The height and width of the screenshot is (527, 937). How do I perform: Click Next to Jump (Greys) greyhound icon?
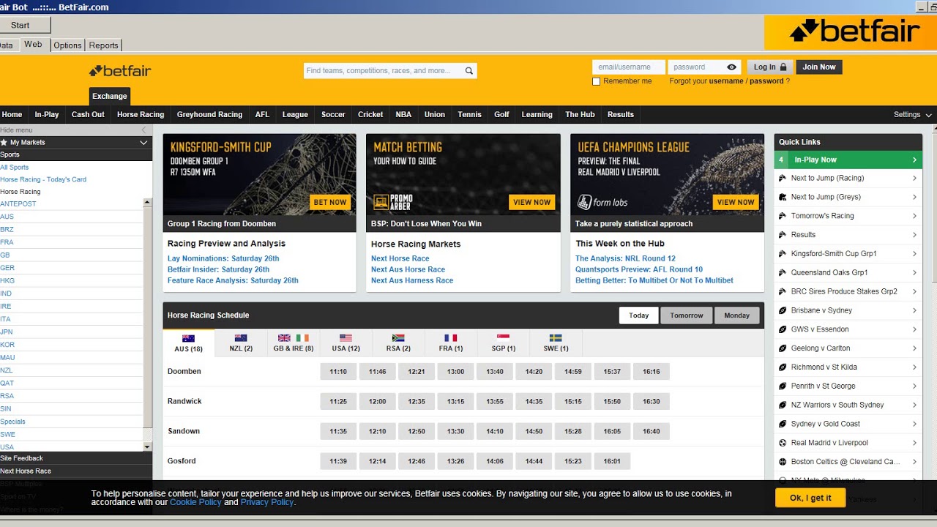[783, 197]
